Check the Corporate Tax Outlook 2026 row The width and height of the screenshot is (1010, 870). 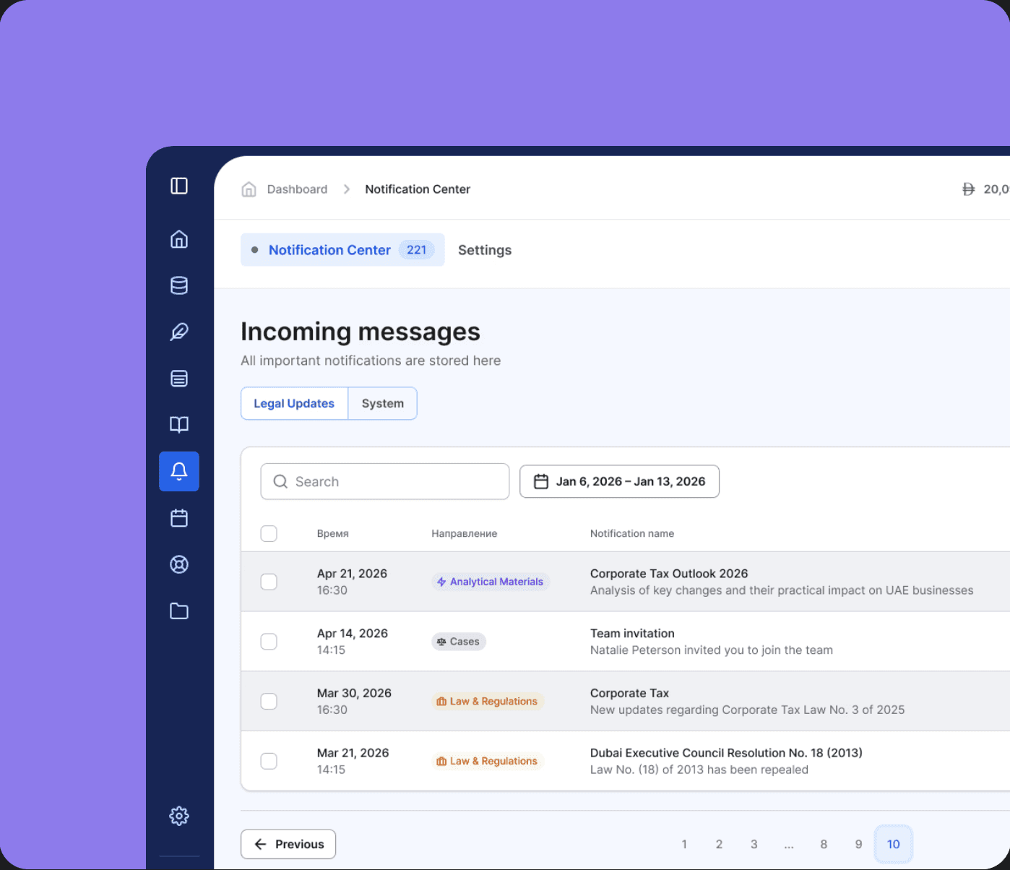click(x=269, y=582)
